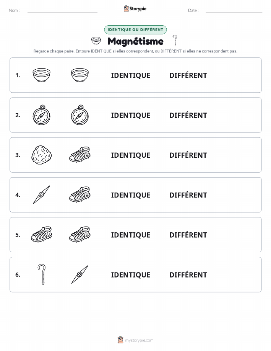Choose IDENTIQUE for pair 1

pos(131,75)
